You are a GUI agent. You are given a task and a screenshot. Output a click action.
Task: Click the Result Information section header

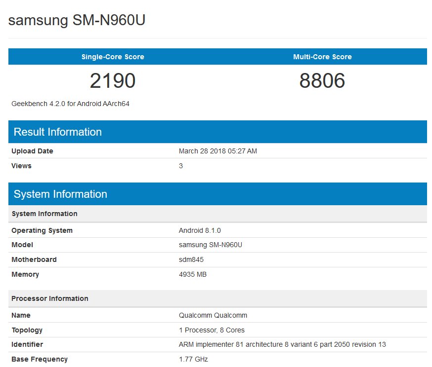pos(57,131)
